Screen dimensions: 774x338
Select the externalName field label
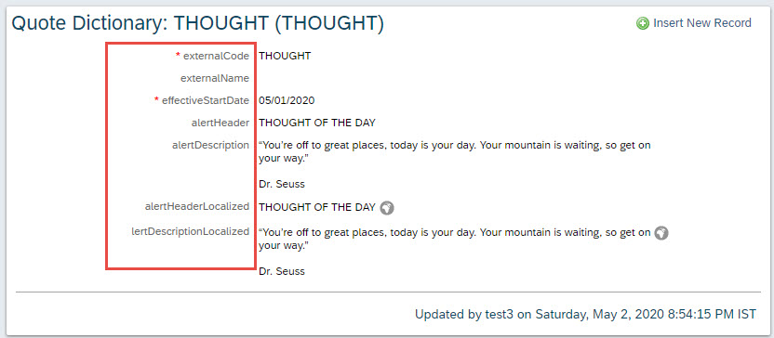pyautogui.click(x=215, y=78)
